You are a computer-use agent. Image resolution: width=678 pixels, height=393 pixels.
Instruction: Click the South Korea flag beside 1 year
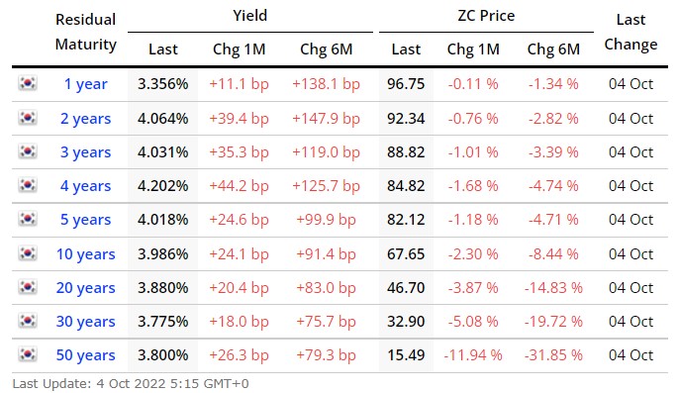(28, 82)
